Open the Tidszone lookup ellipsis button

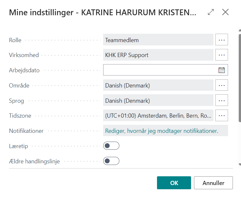(222, 115)
